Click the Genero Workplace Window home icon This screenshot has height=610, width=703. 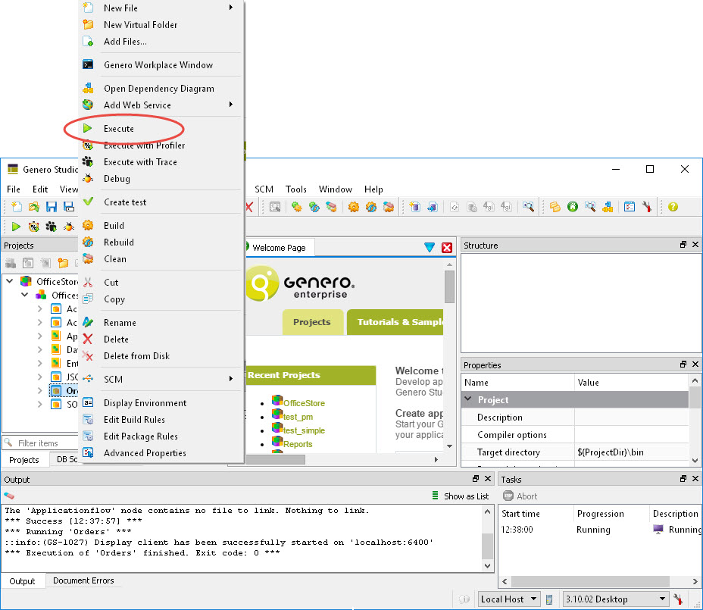click(573, 206)
